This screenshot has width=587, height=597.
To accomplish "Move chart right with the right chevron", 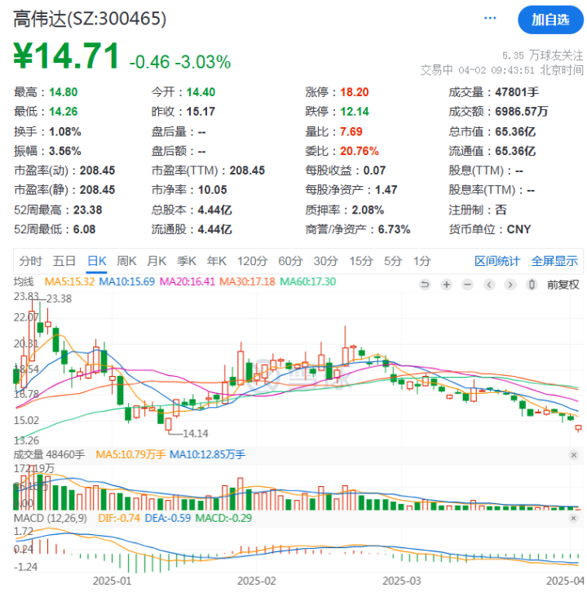I will click(510, 285).
